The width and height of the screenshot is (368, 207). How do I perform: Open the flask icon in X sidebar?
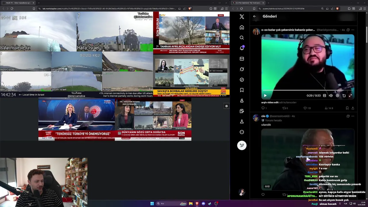click(242, 101)
